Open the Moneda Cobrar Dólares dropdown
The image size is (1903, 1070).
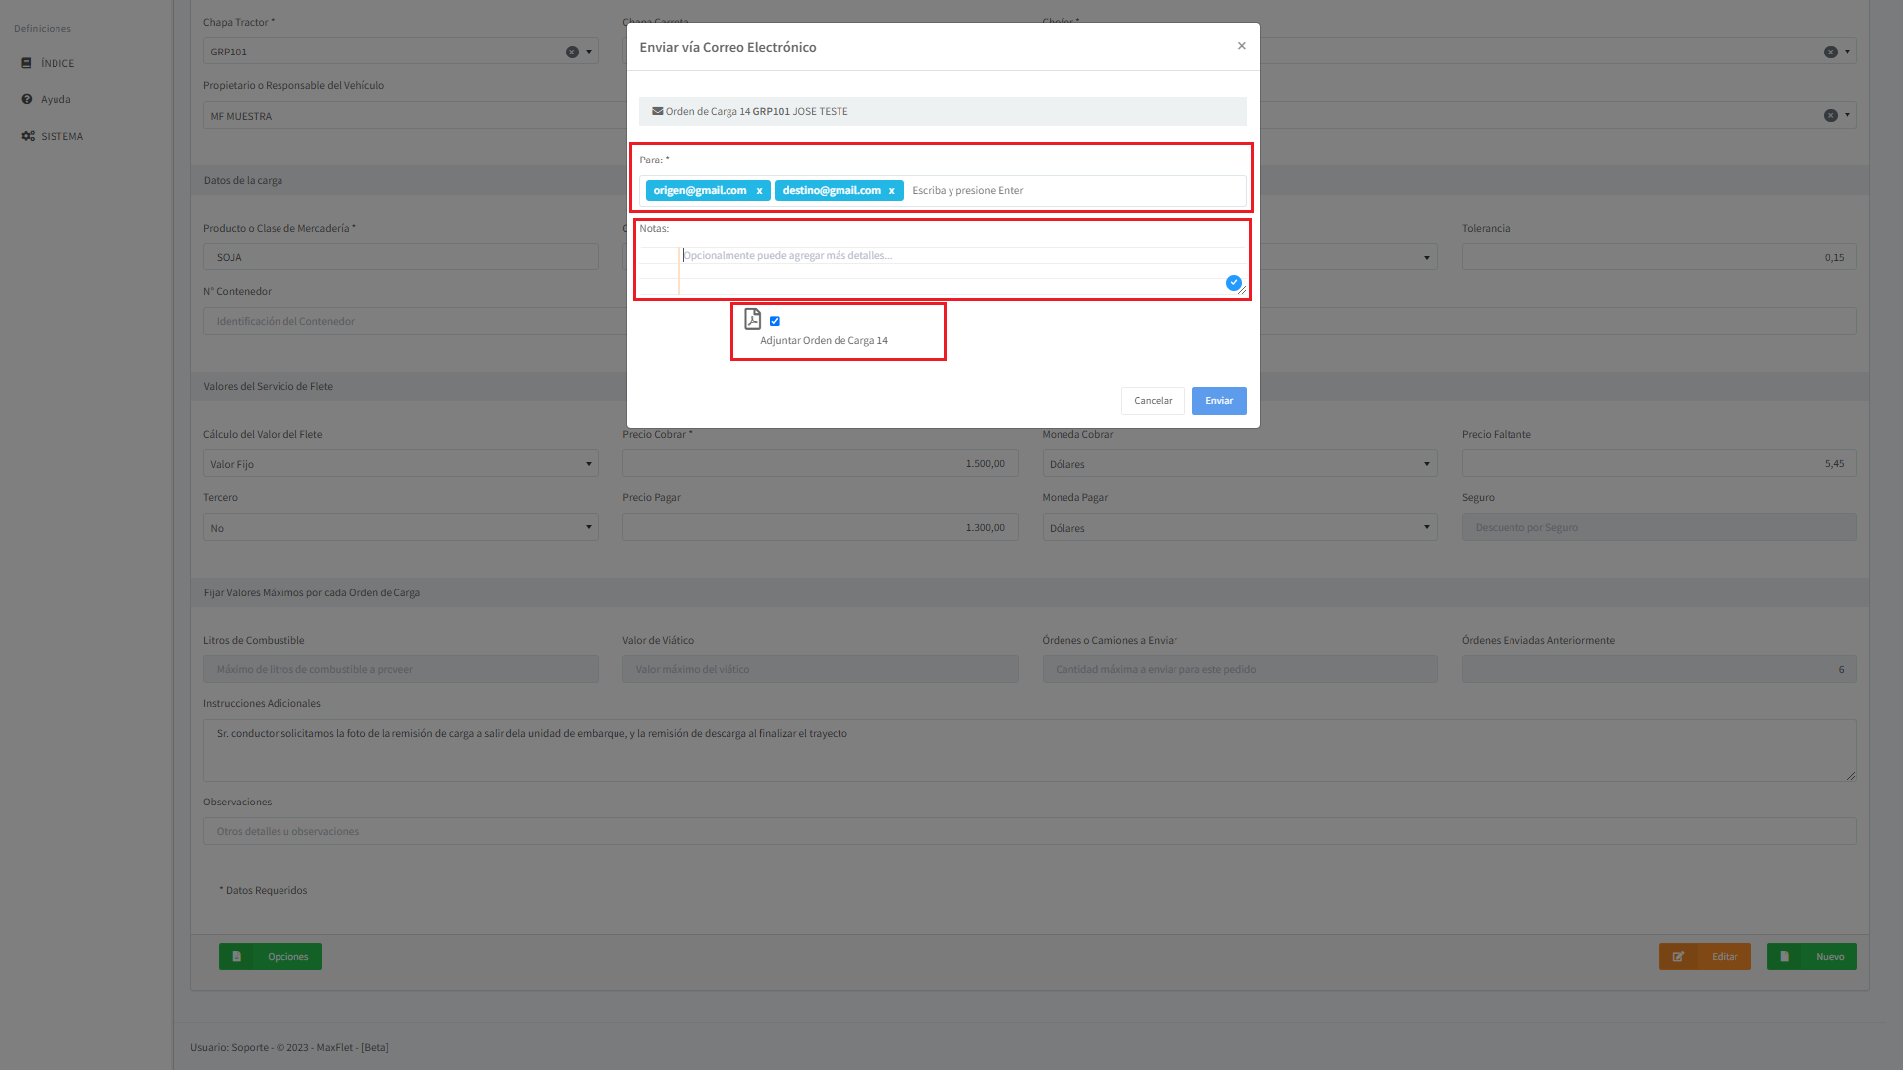[x=1239, y=464]
